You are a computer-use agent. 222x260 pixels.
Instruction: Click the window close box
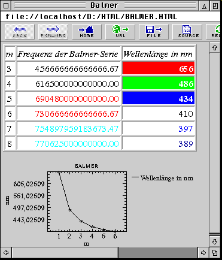click(x=6, y=5)
